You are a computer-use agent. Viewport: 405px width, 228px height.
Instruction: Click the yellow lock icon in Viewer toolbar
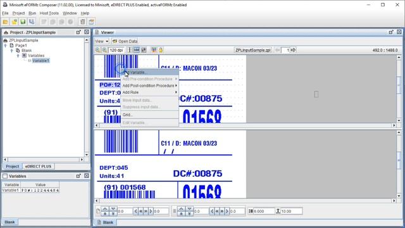click(161, 50)
